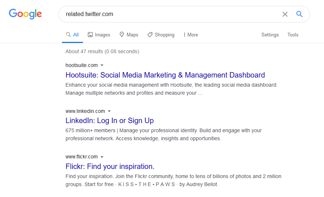
Task: Click the Images tab icon
Action: pyautogui.click(x=91, y=35)
